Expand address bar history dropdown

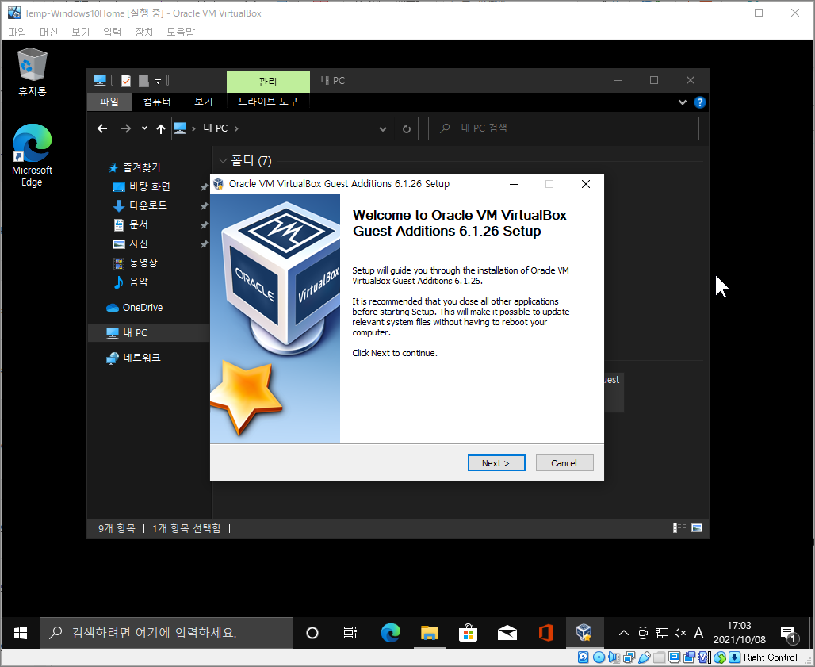[383, 129]
